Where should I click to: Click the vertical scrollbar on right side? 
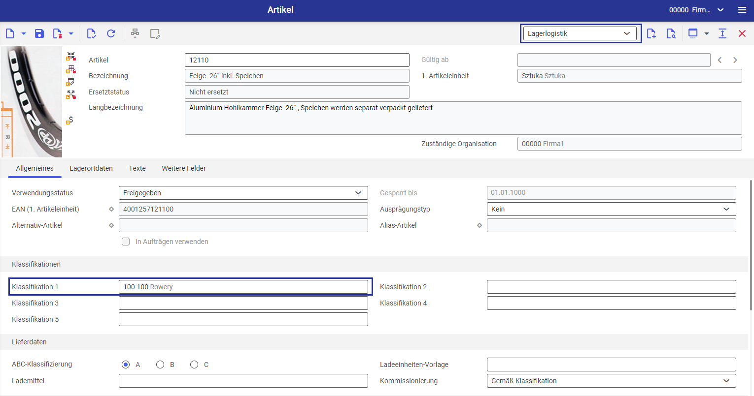(751, 245)
